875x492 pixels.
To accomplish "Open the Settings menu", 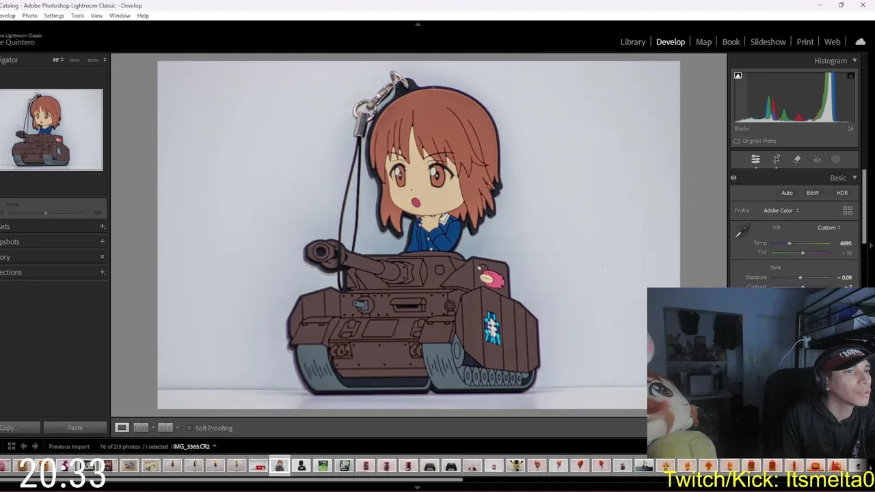I will (x=54, y=15).
